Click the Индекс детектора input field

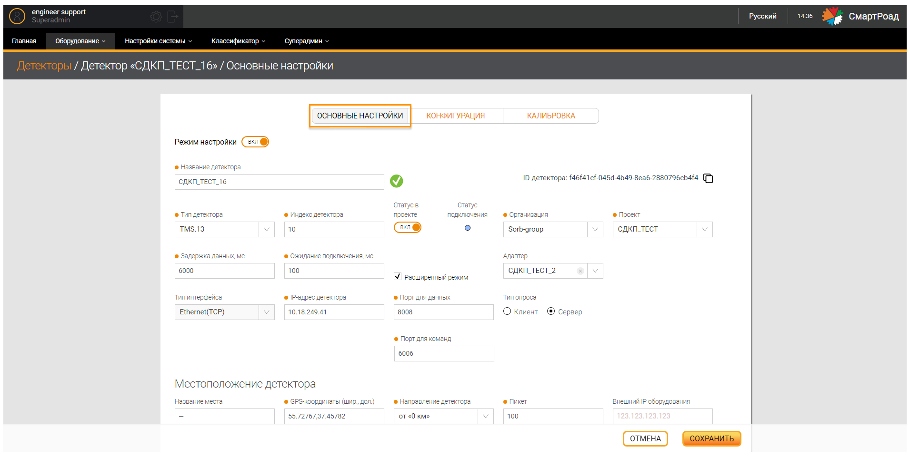tap(334, 229)
